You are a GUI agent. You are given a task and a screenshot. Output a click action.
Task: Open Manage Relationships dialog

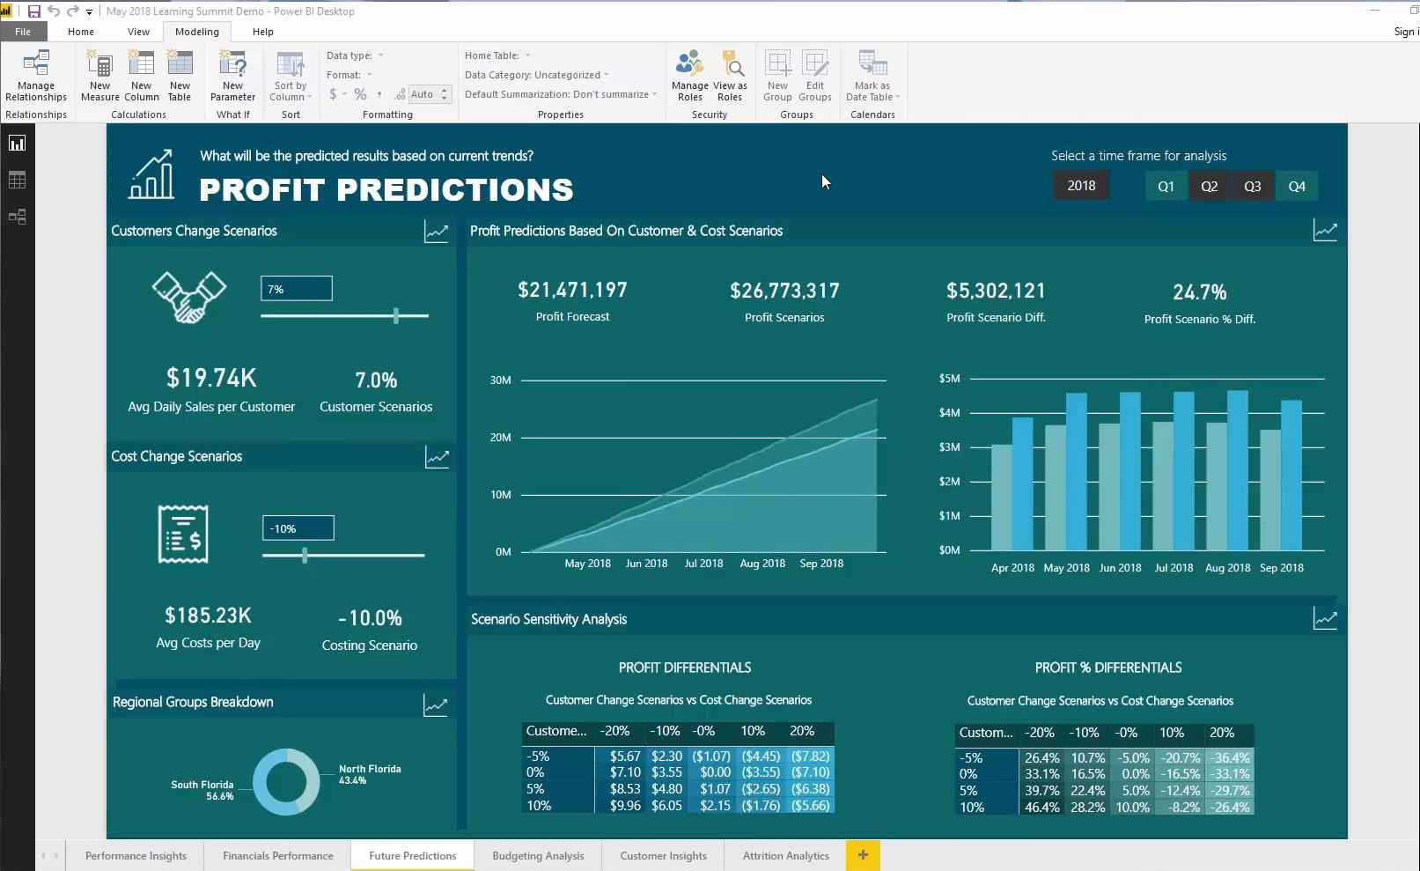(36, 77)
